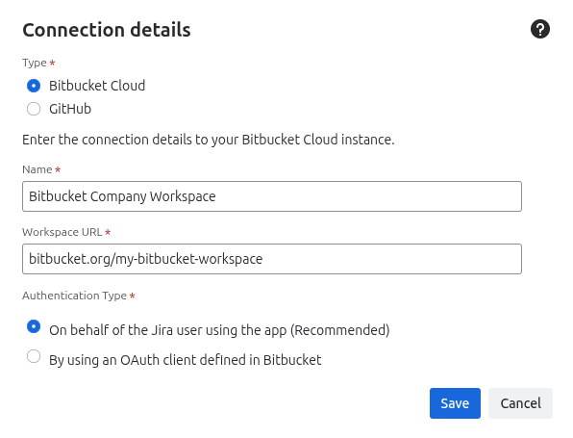Click the 'Name' field label

(x=37, y=169)
